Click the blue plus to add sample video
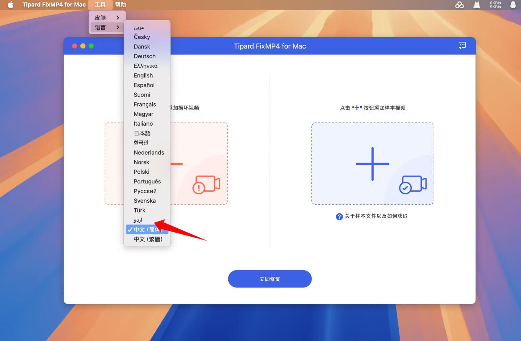 click(x=372, y=164)
